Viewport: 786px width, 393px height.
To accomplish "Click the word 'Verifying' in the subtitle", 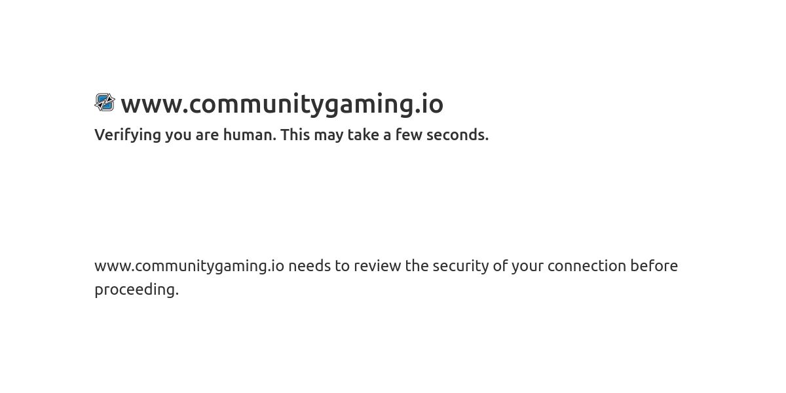I will [128, 135].
